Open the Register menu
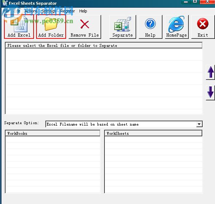This screenshot has height=204, width=215. 68,11
